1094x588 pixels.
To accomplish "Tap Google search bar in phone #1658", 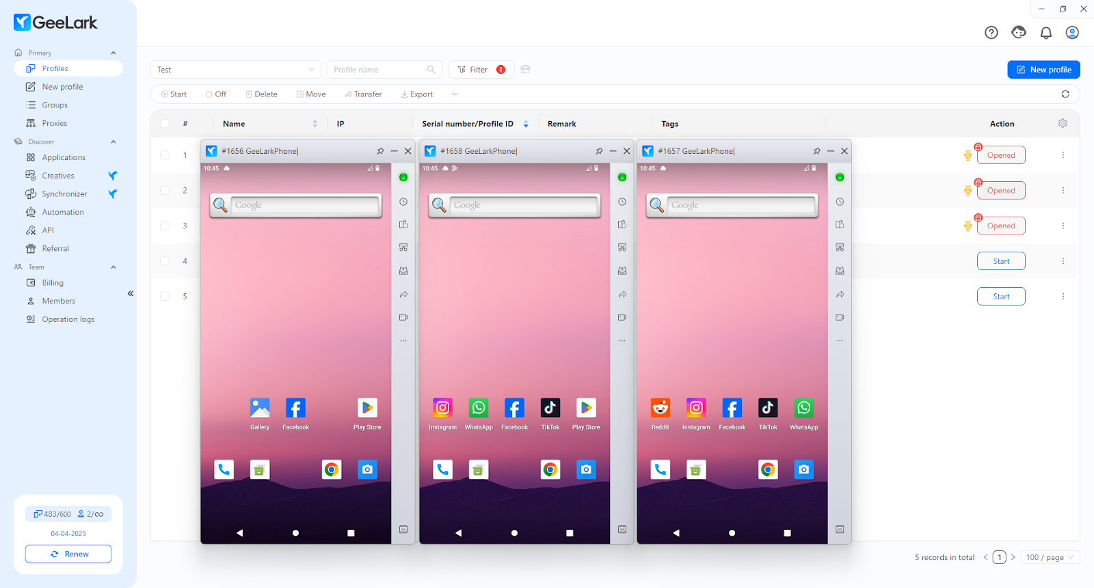I will tap(514, 205).
